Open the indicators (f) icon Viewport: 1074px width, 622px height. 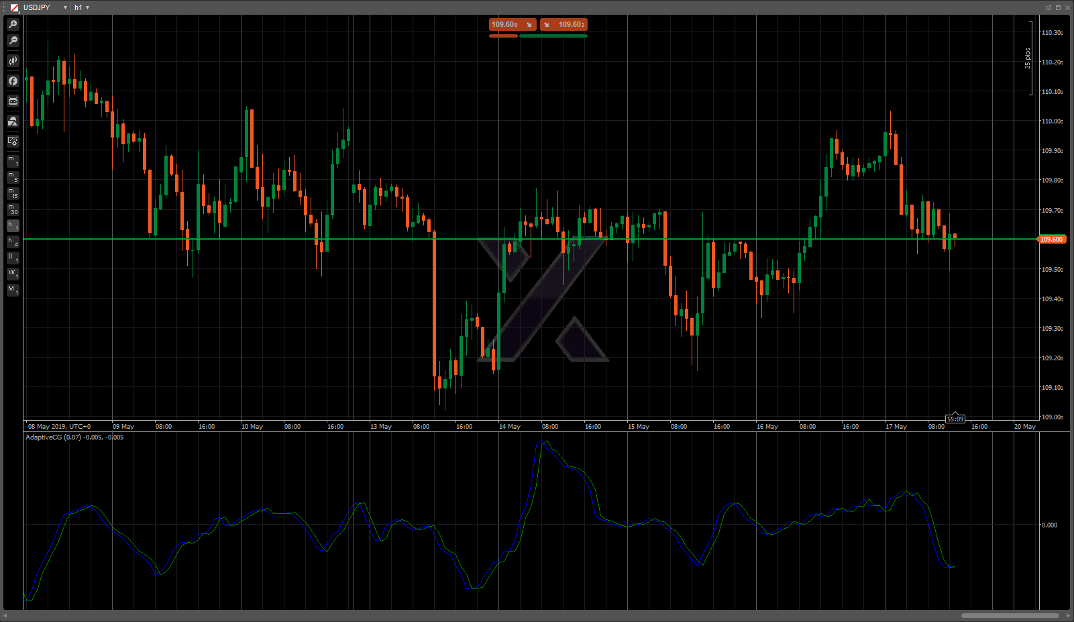click(13, 81)
